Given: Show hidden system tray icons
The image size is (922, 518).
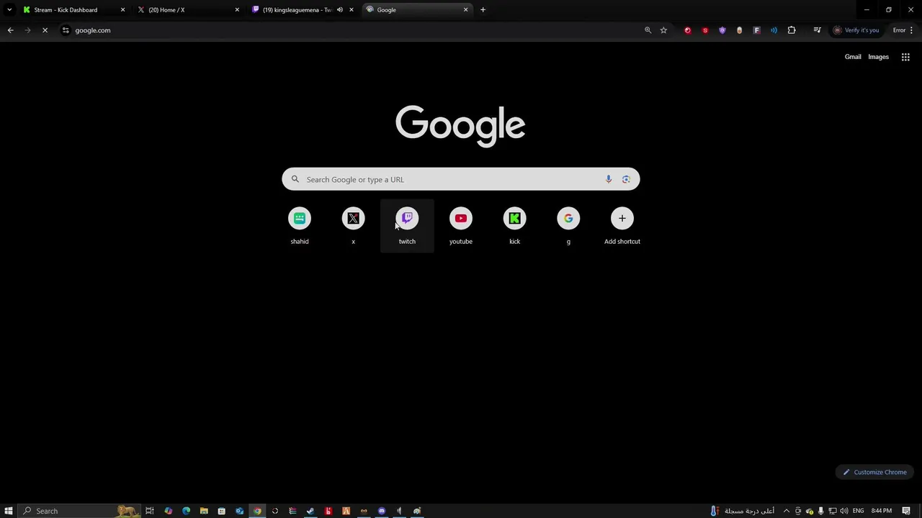Looking at the screenshot, I should coord(787,511).
